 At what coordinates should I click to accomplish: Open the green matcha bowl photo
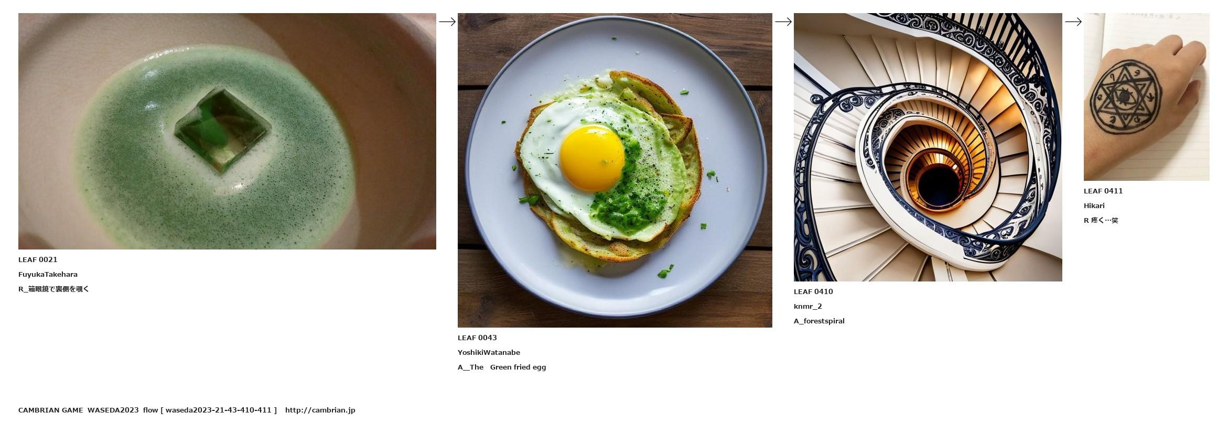(227, 131)
